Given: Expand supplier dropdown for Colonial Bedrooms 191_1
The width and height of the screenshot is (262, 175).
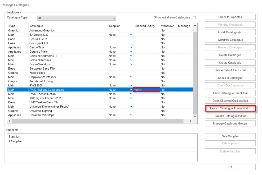Looking at the screenshot, I should click(x=131, y=56).
